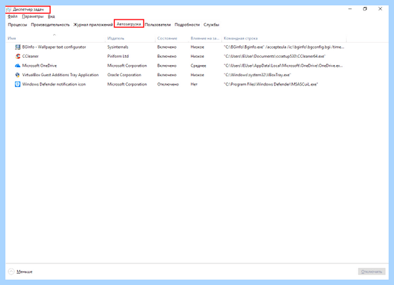Screen dimensions: 394x285
Task: Click the Piriform Ltd publisher cell
Action: [118, 56]
